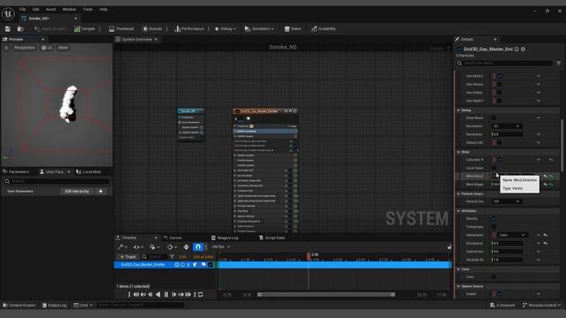
Task: Open the timeline track filter
Action: click(172, 257)
